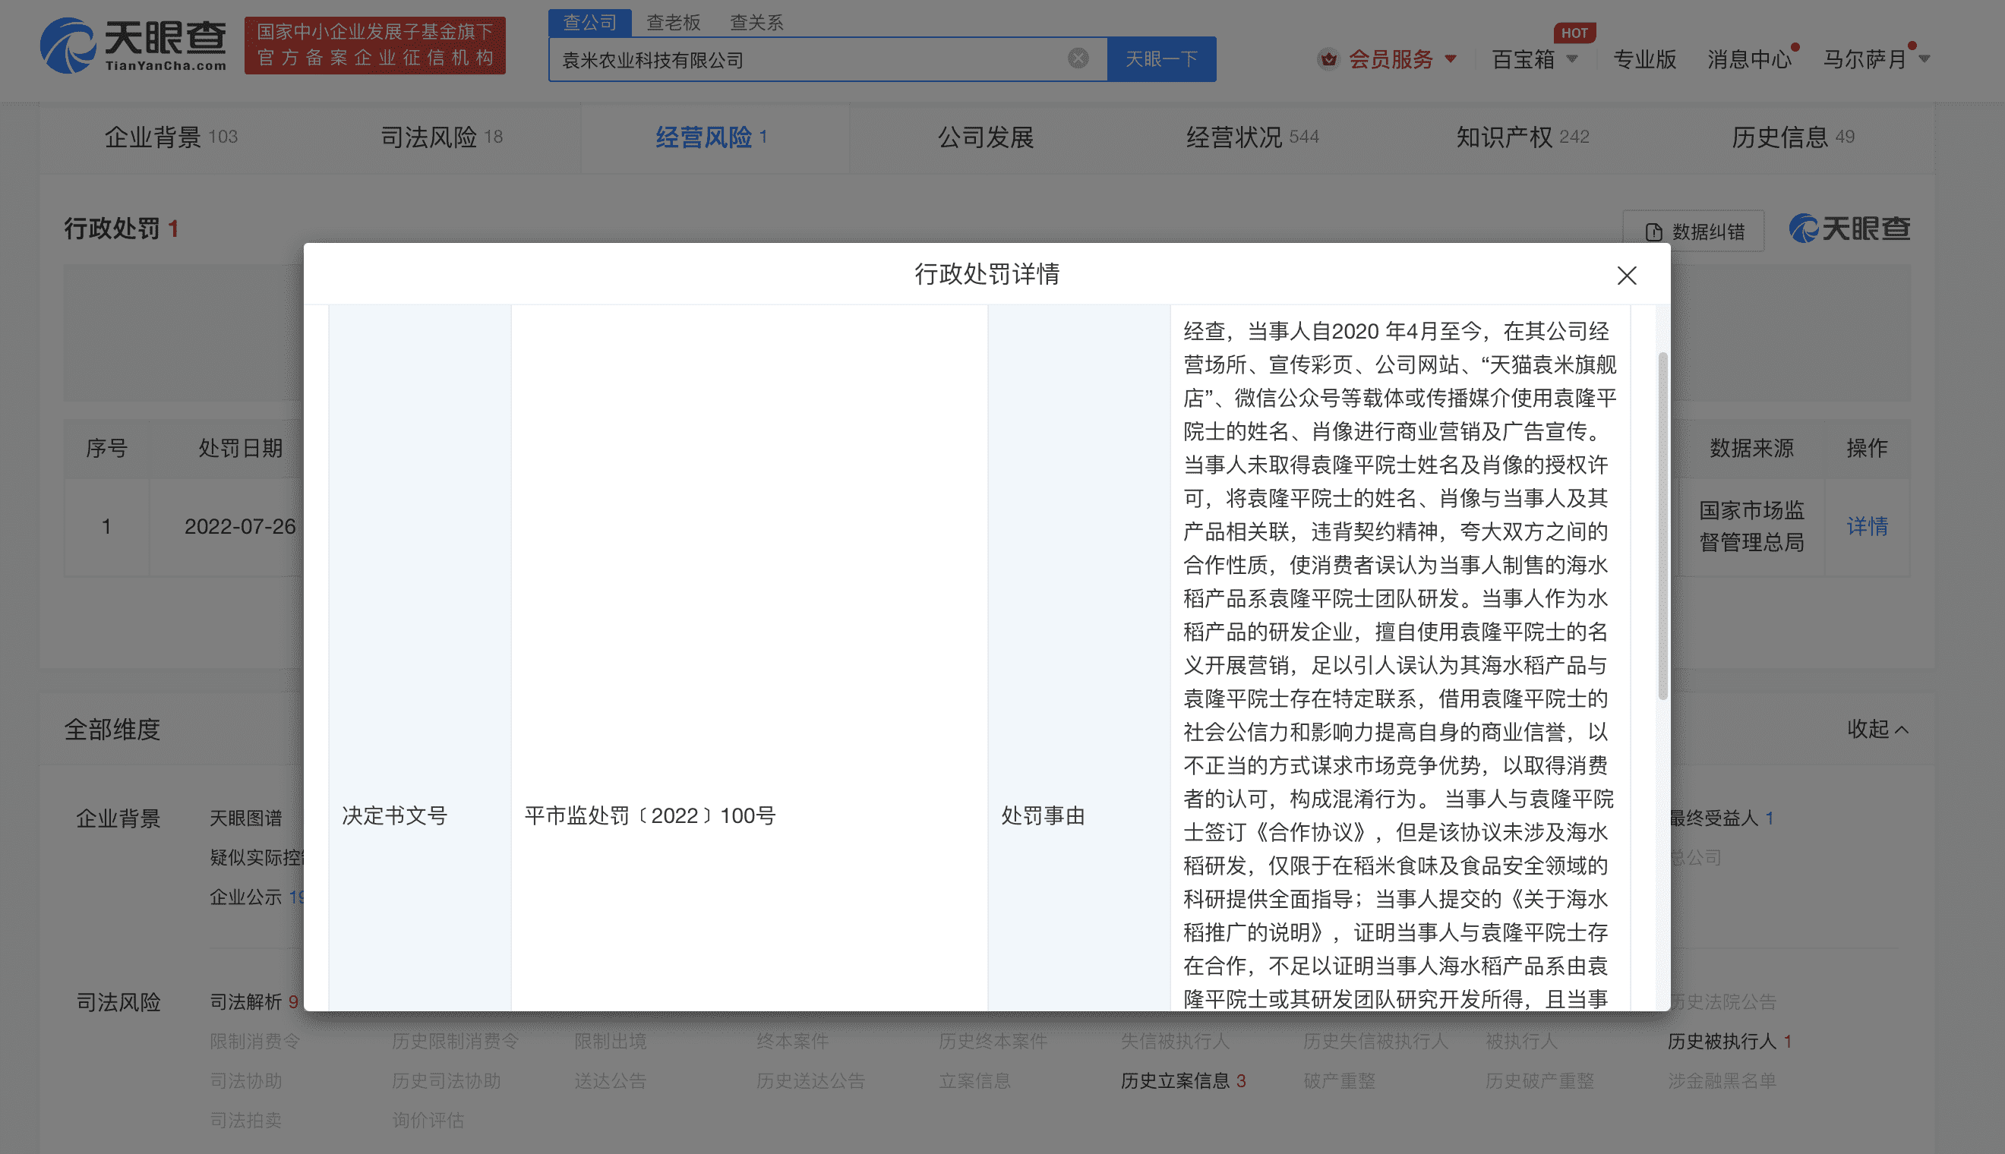Click the 操作 column header
Image resolution: width=2005 pixels, height=1154 pixels.
(x=1866, y=448)
